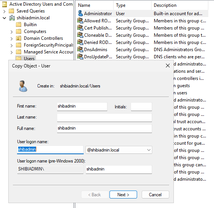Screen dimensions: 214x208
Task: Select the Administrator row name
Action: coord(98,14)
